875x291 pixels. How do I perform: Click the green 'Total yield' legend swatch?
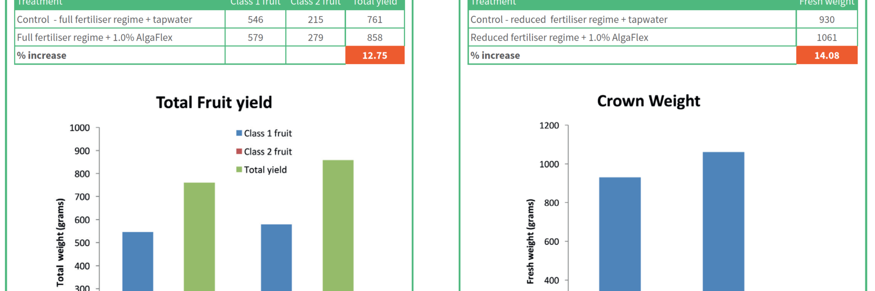tap(239, 169)
